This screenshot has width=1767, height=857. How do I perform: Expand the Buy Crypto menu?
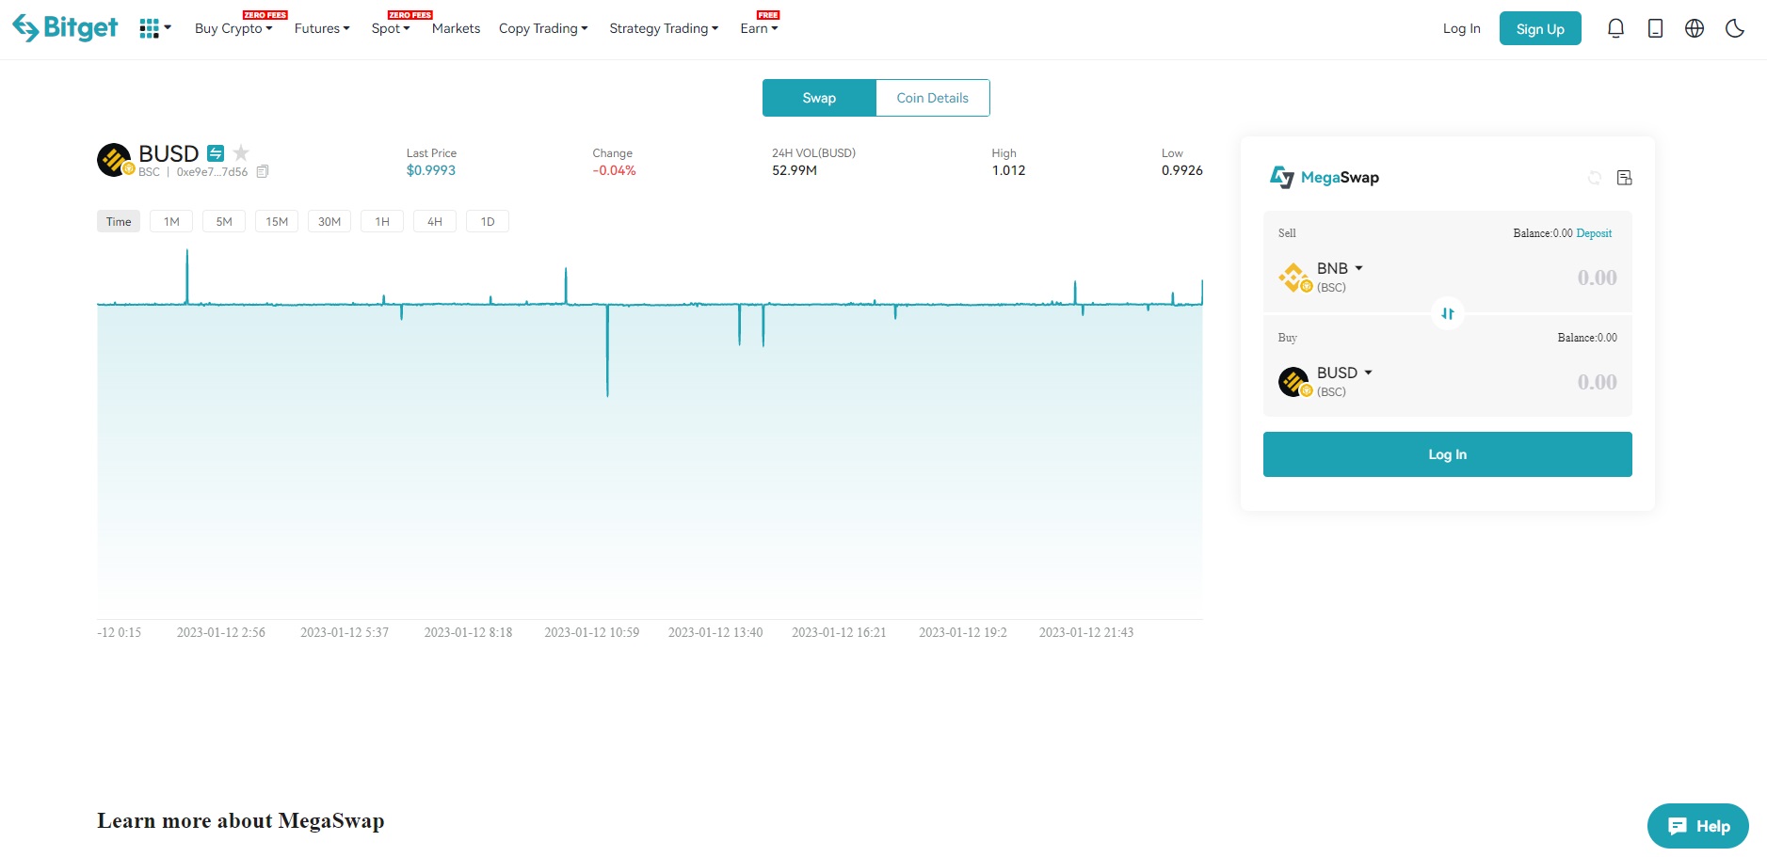click(x=233, y=28)
